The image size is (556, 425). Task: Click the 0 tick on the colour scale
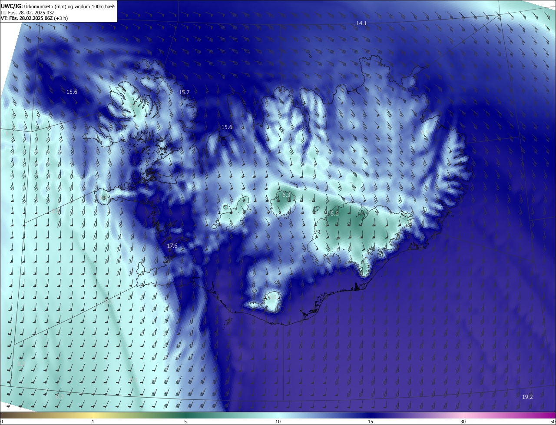pyautogui.click(x=2, y=422)
